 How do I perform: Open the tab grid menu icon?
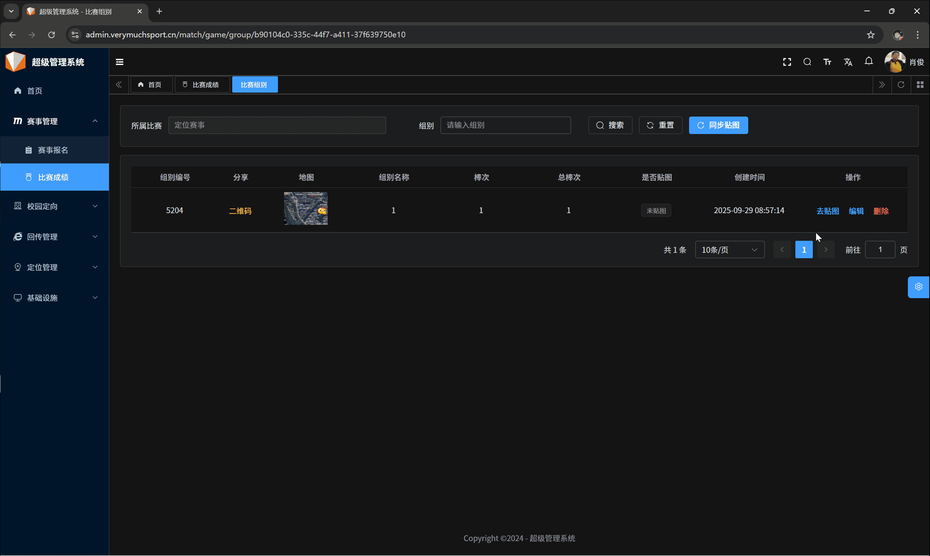920,85
